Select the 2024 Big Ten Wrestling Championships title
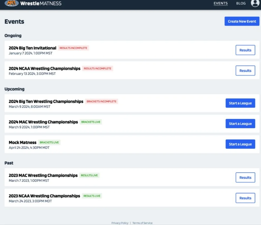The image size is (261, 225). pyautogui.click(x=46, y=101)
